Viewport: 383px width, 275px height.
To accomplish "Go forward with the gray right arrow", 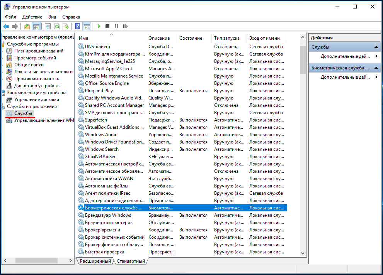I will point(15,26).
